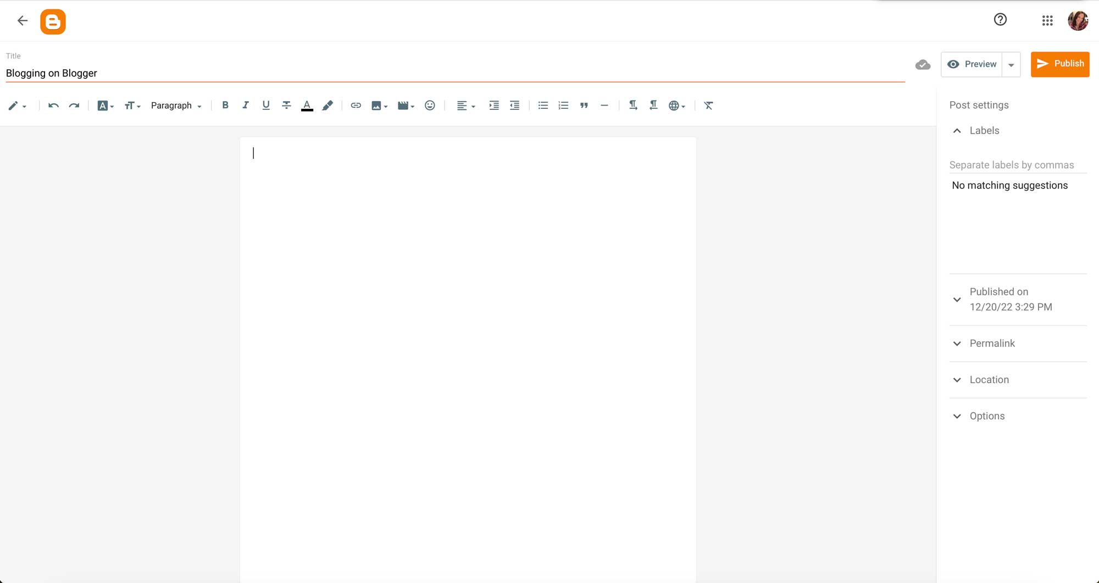
Task: Collapse the Labels section
Action: (957, 131)
